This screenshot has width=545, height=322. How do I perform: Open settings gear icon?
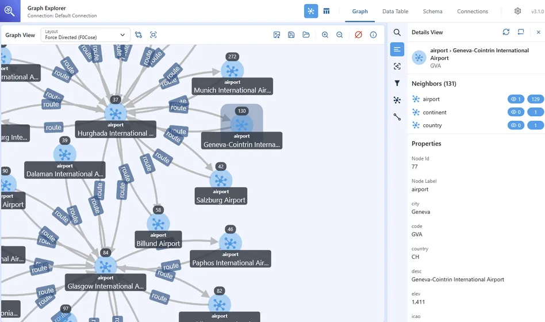coord(517,11)
